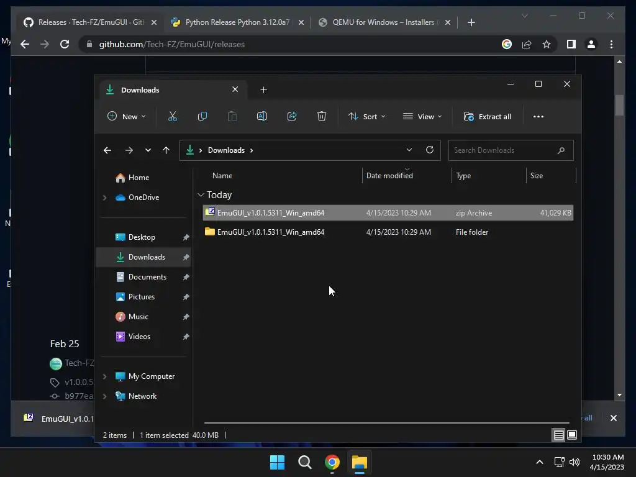This screenshot has height=477, width=636.
Task: Open the Sort dropdown menu
Action: [x=366, y=116]
